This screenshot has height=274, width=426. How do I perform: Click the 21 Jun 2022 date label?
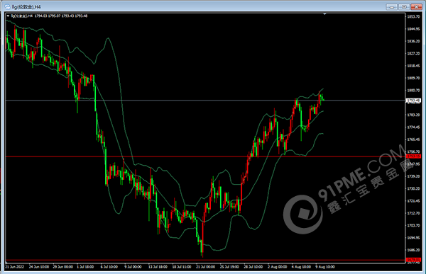click(15, 267)
